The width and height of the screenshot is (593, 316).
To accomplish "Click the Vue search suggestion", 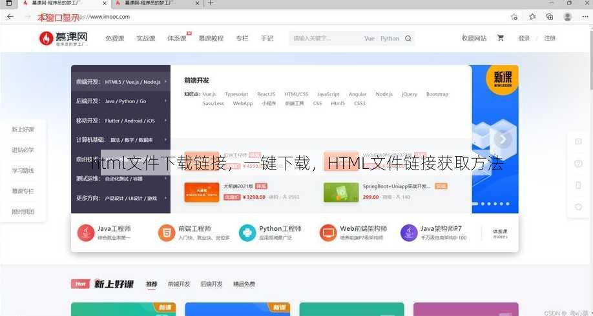I will [369, 39].
